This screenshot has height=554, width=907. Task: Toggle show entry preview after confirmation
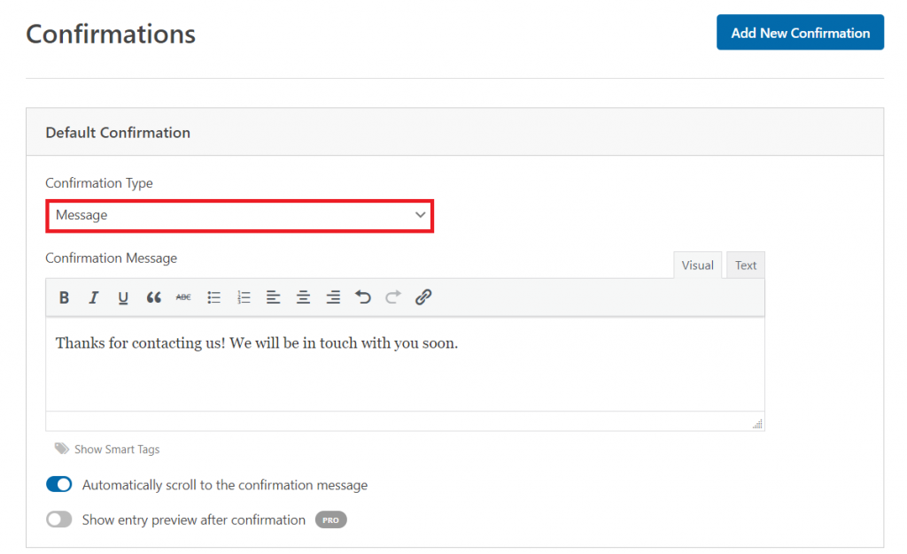(x=58, y=519)
